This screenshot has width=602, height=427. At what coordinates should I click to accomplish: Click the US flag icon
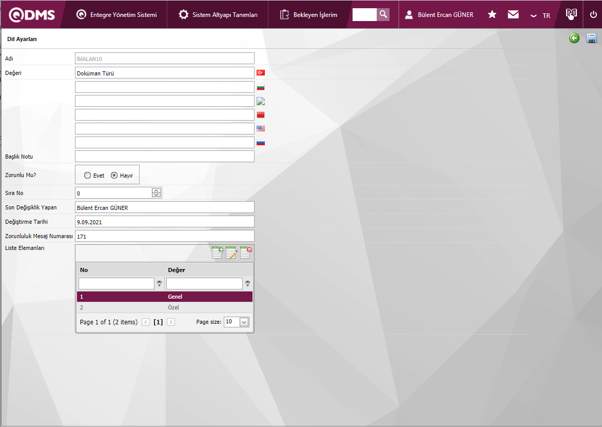pyautogui.click(x=261, y=129)
